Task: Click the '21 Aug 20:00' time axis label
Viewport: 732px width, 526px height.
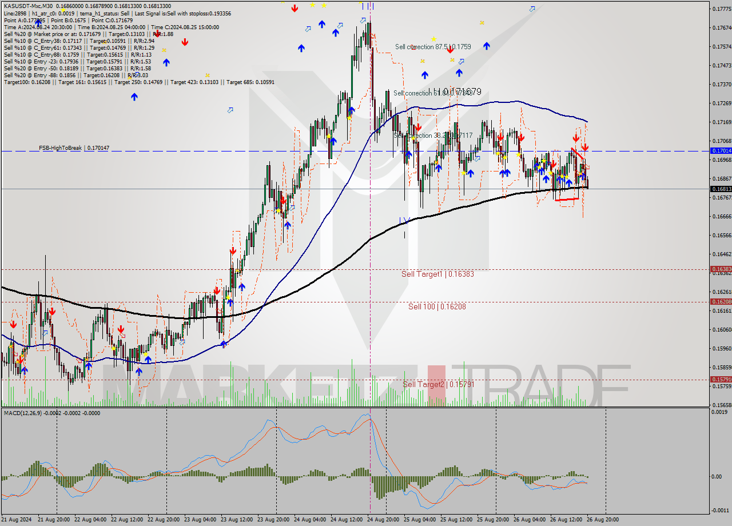Action: tap(54, 520)
